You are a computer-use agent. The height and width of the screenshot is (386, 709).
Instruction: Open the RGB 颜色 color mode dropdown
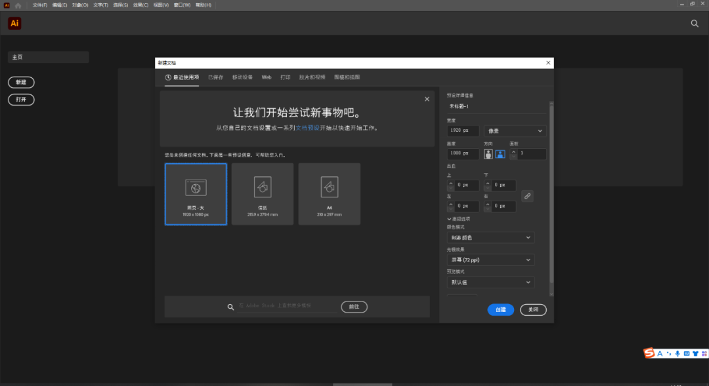click(x=490, y=238)
